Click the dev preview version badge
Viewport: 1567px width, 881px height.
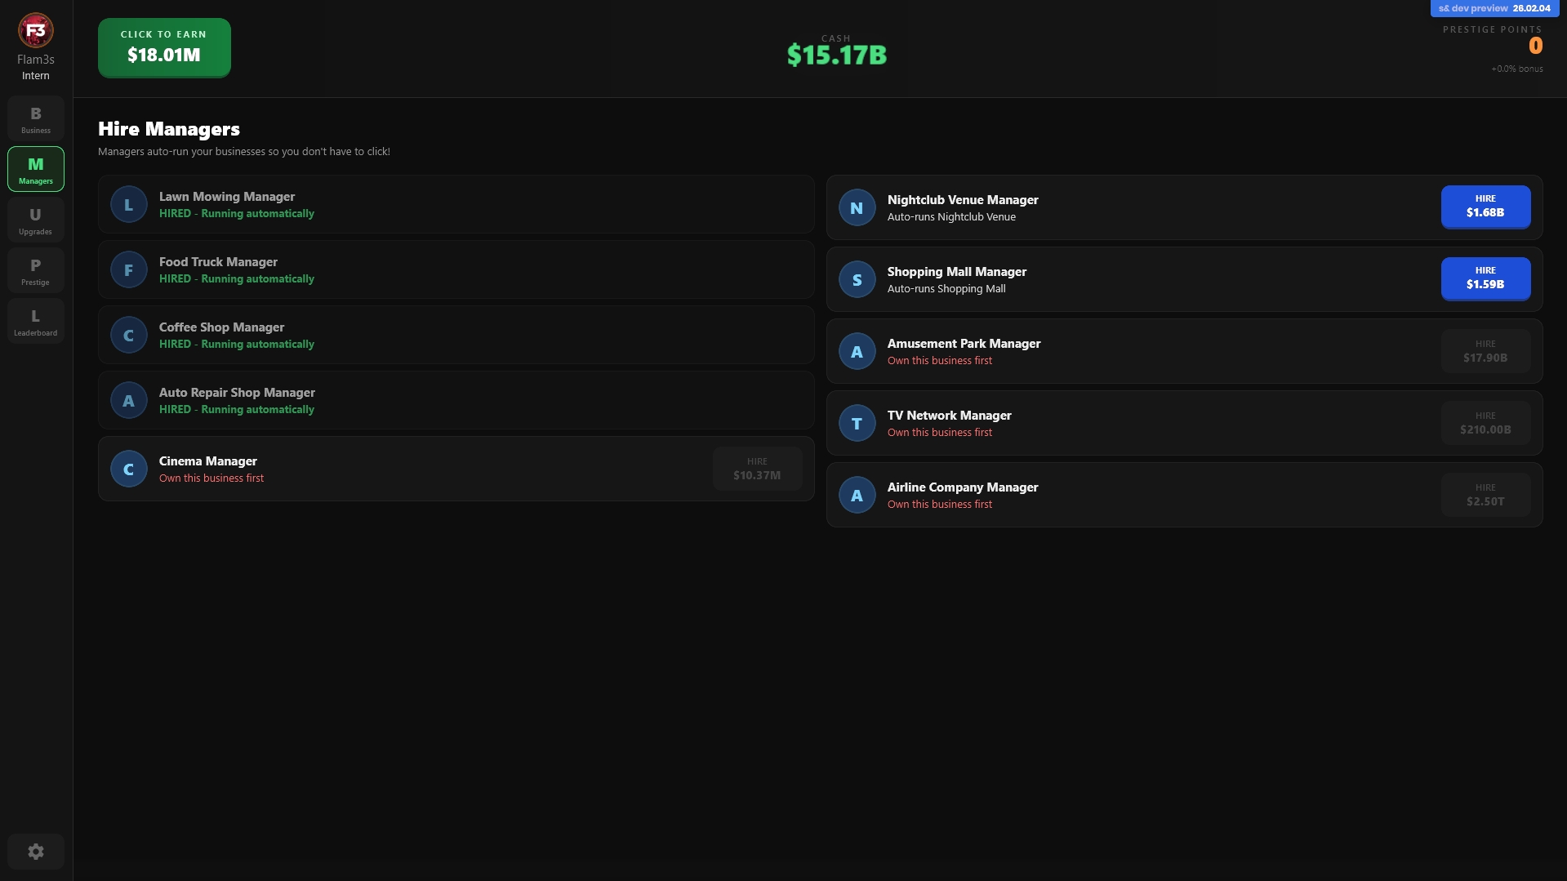[1494, 8]
